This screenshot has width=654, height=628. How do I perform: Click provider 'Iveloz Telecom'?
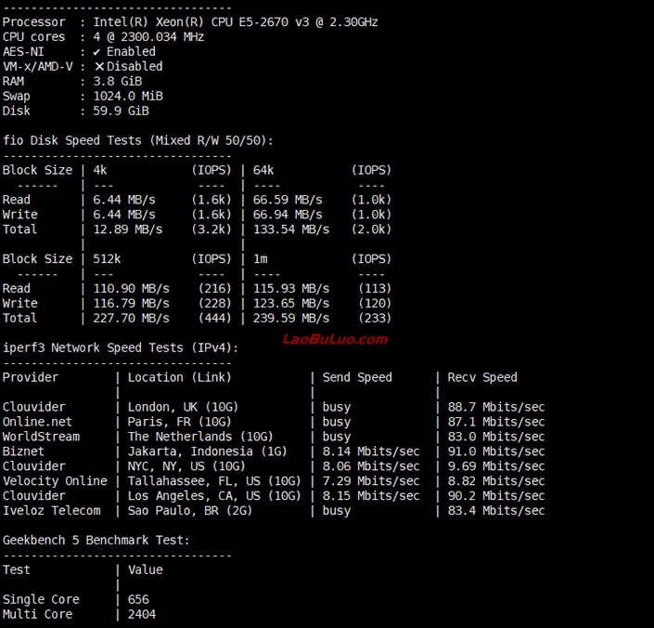(51, 511)
